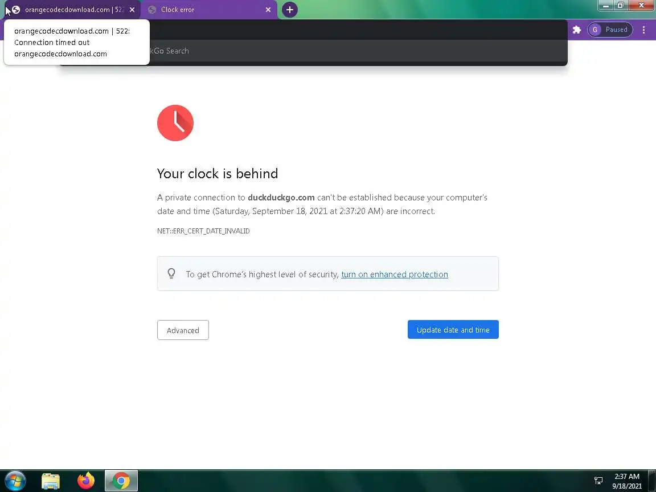Screen dimensions: 656x492
Task: Open the taskbar clock showing 2:37 AM
Action: click(627, 481)
